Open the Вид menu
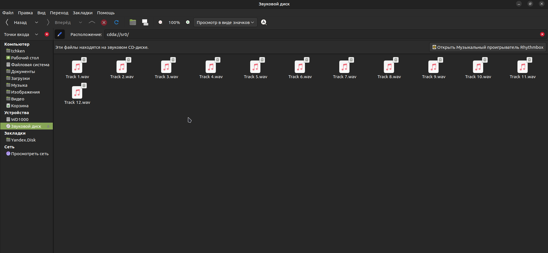 [42, 13]
